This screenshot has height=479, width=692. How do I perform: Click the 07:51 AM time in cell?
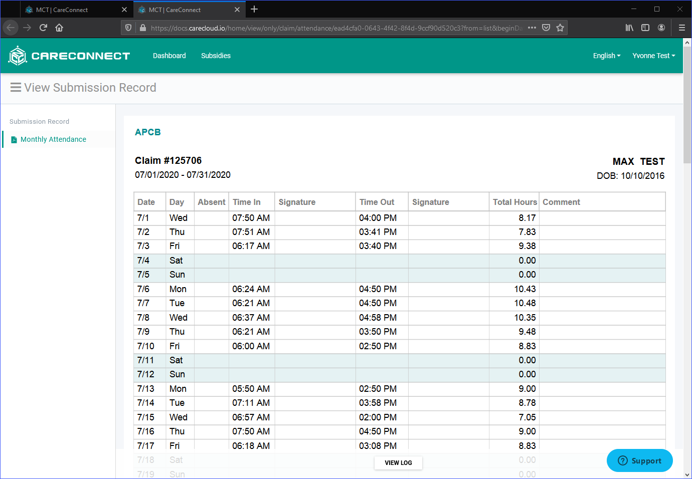(251, 232)
